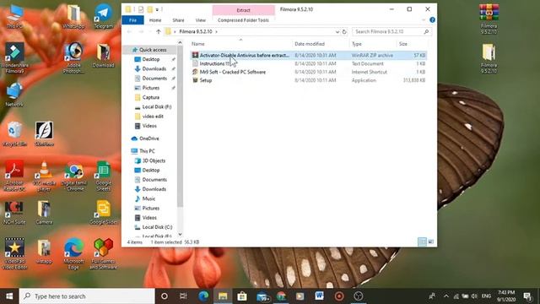540x304 pixels.
Task: Open Windows Start menu
Action: [9, 296]
